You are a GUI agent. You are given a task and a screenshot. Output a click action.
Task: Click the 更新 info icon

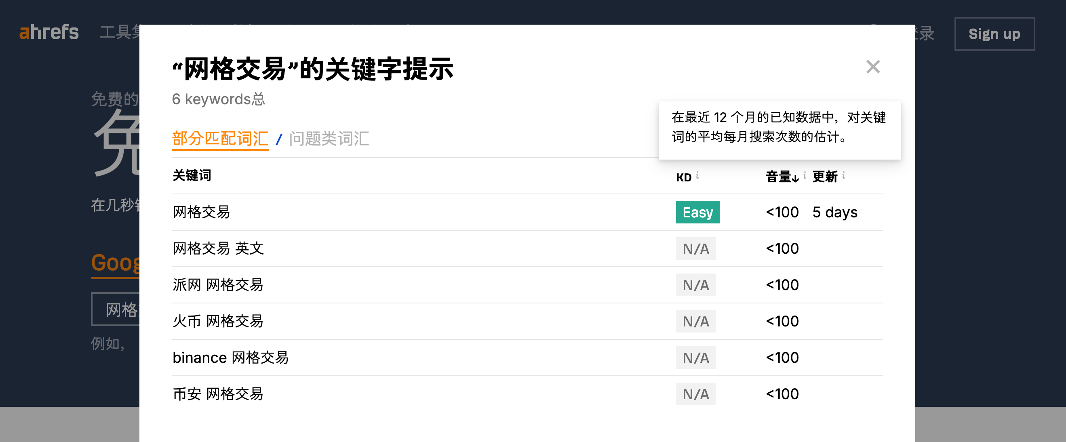pyautogui.click(x=843, y=175)
